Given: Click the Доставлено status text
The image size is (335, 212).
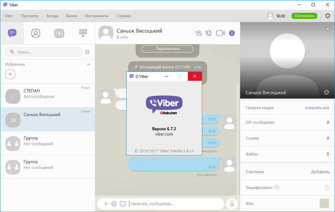Looking at the screenshot, I should 207,175.
